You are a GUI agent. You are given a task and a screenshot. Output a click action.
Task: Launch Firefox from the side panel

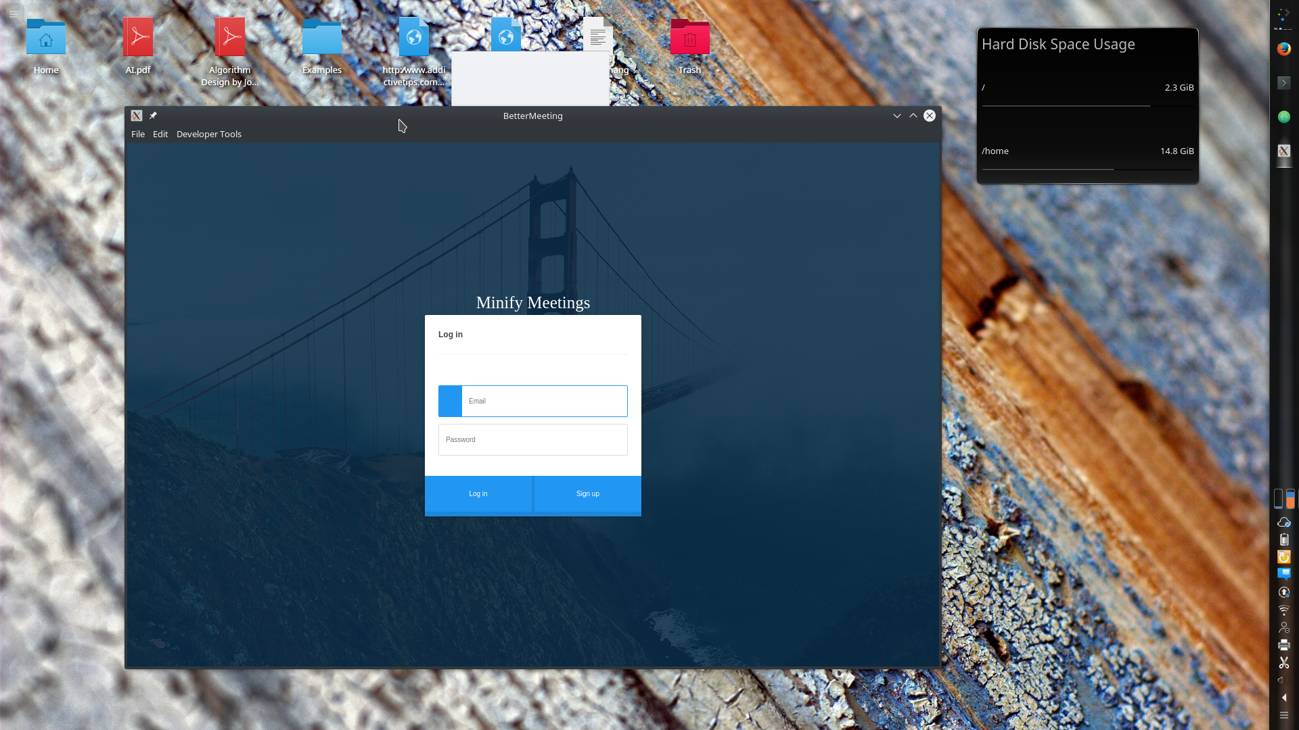coord(1283,49)
